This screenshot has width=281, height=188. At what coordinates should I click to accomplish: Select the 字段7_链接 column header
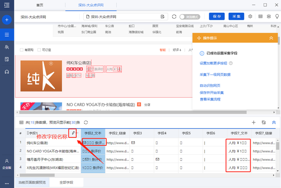[263, 133]
